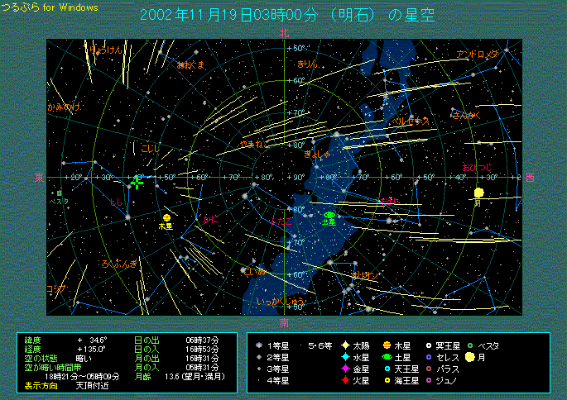Click the Vesta (ベスタ) marker on the chart
567x400 pixels.
coord(59,193)
